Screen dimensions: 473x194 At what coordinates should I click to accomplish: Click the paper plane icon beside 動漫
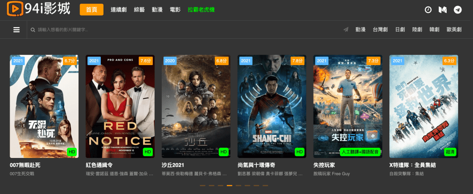(346, 30)
